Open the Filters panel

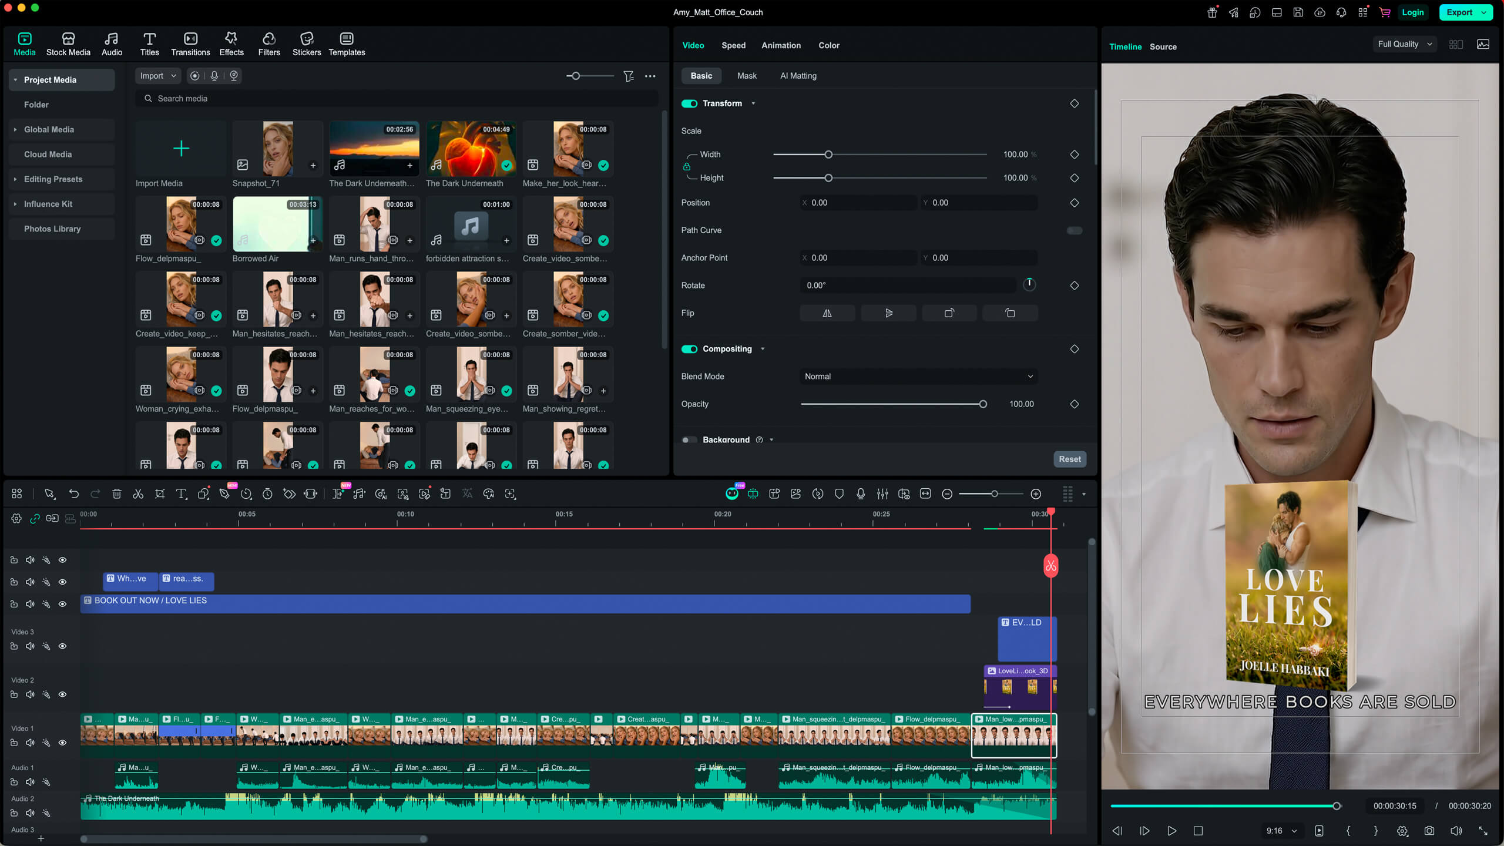point(269,45)
